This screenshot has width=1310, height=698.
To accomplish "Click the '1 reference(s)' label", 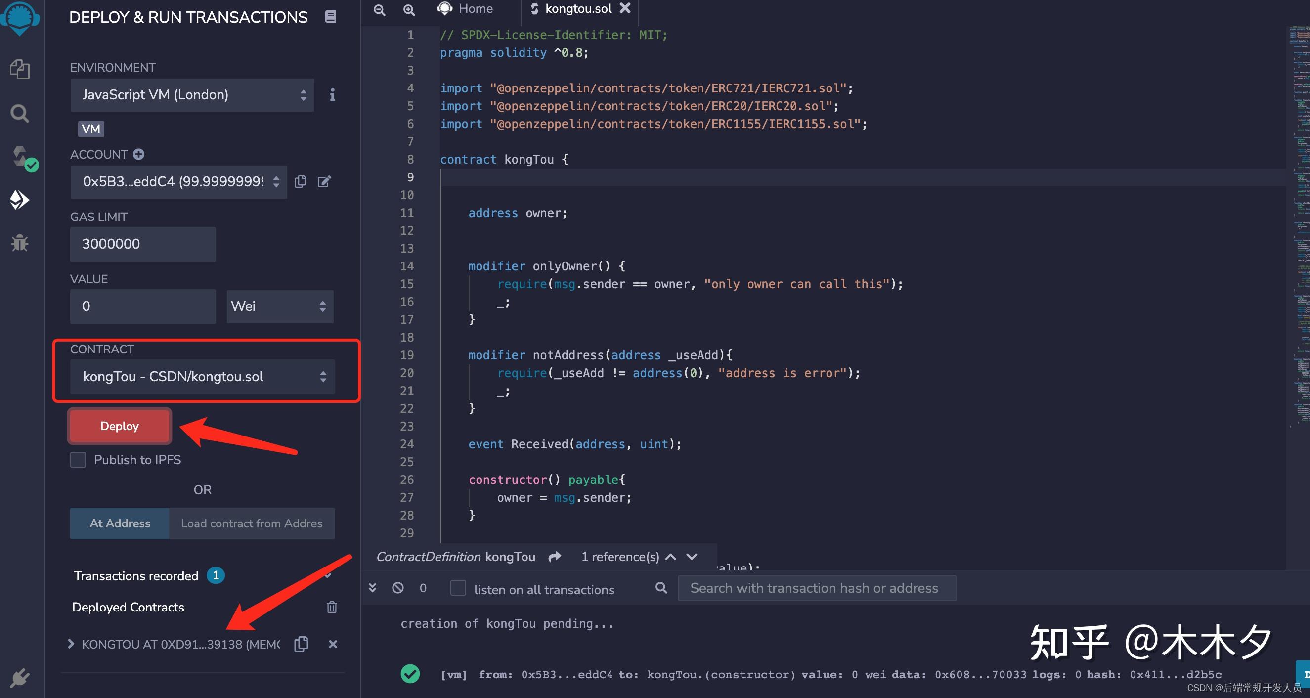I will (x=620, y=557).
